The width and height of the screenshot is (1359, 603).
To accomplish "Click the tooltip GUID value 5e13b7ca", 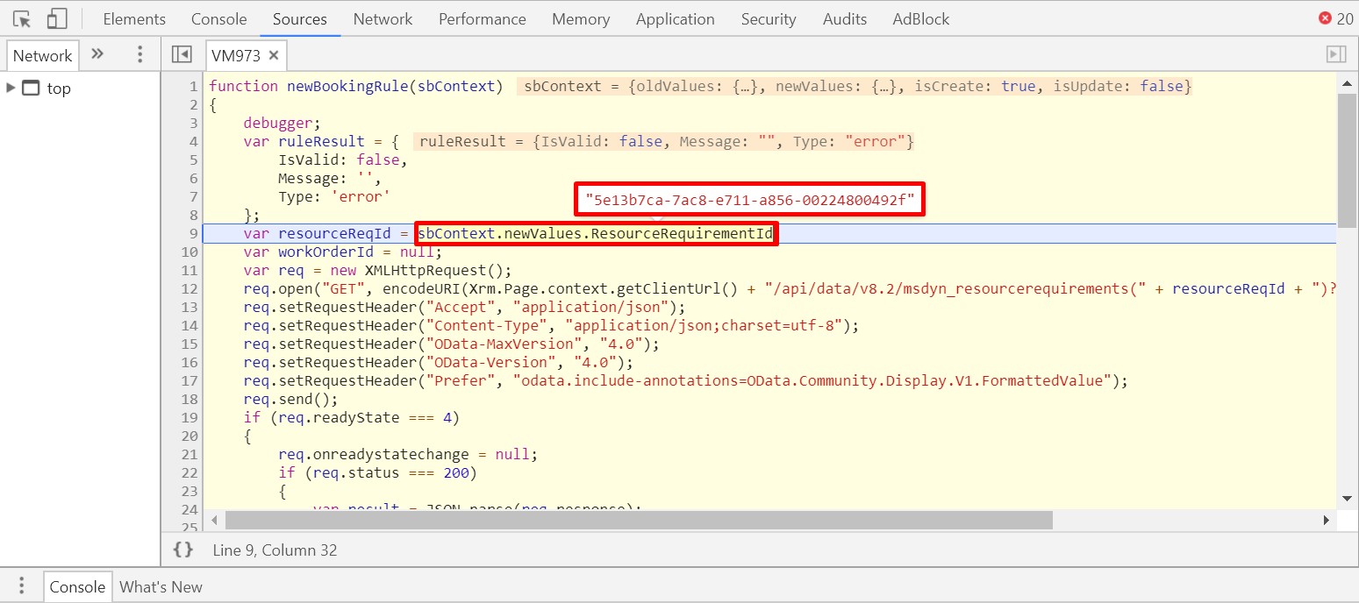I will click(x=749, y=199).
